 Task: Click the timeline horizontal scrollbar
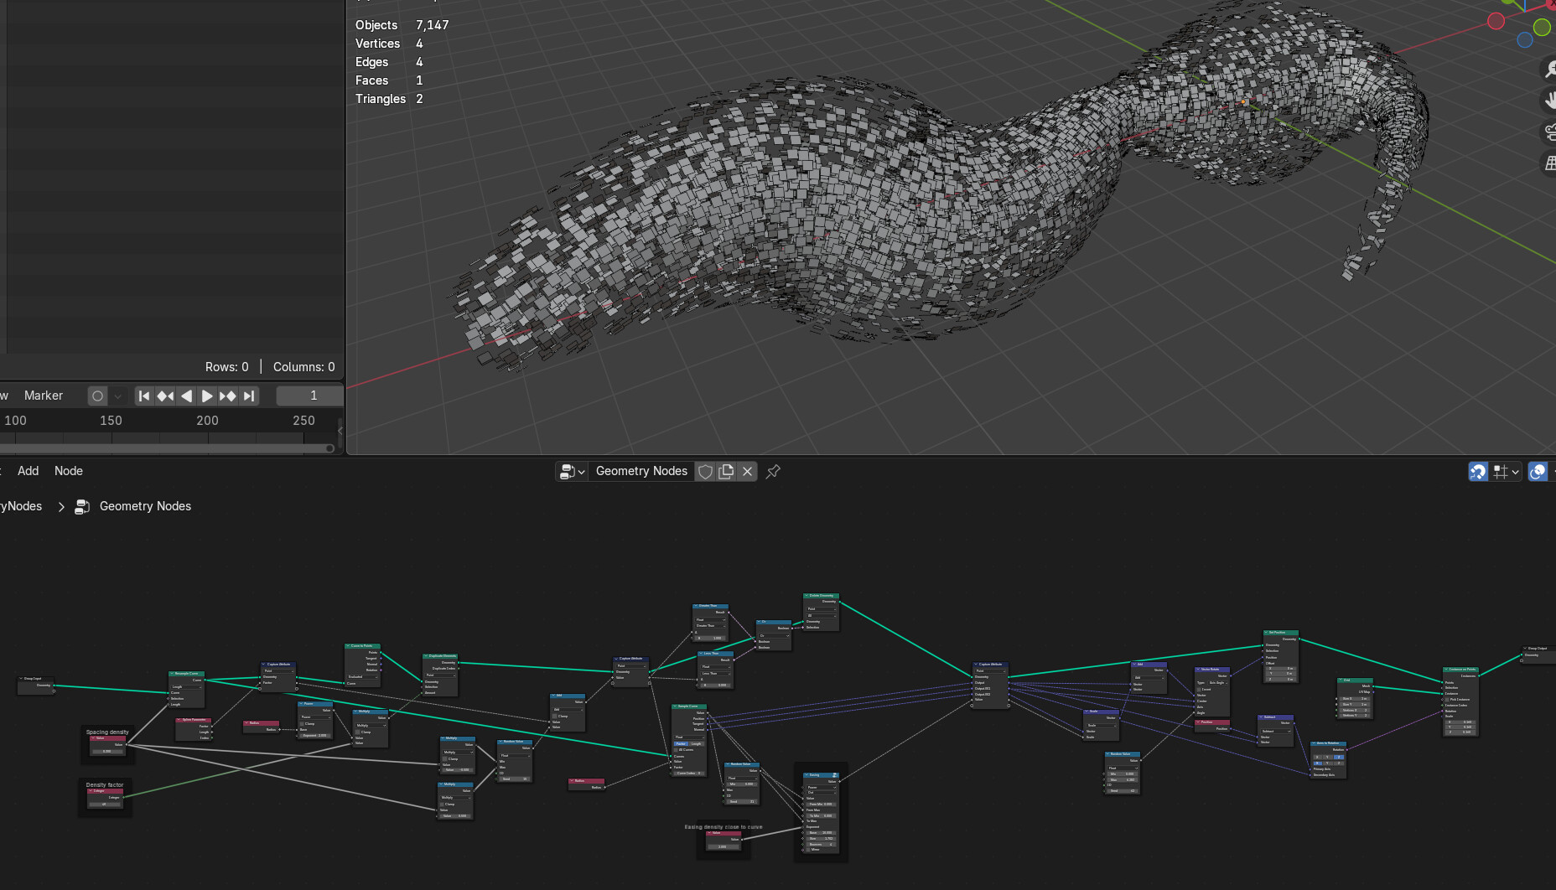pos(168,448)
